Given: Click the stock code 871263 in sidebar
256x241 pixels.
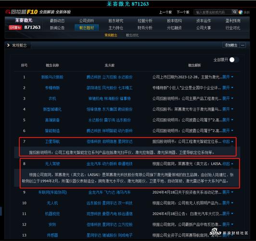Looking at the screenshot, I should pyautogui.click(x=32, y=27).
